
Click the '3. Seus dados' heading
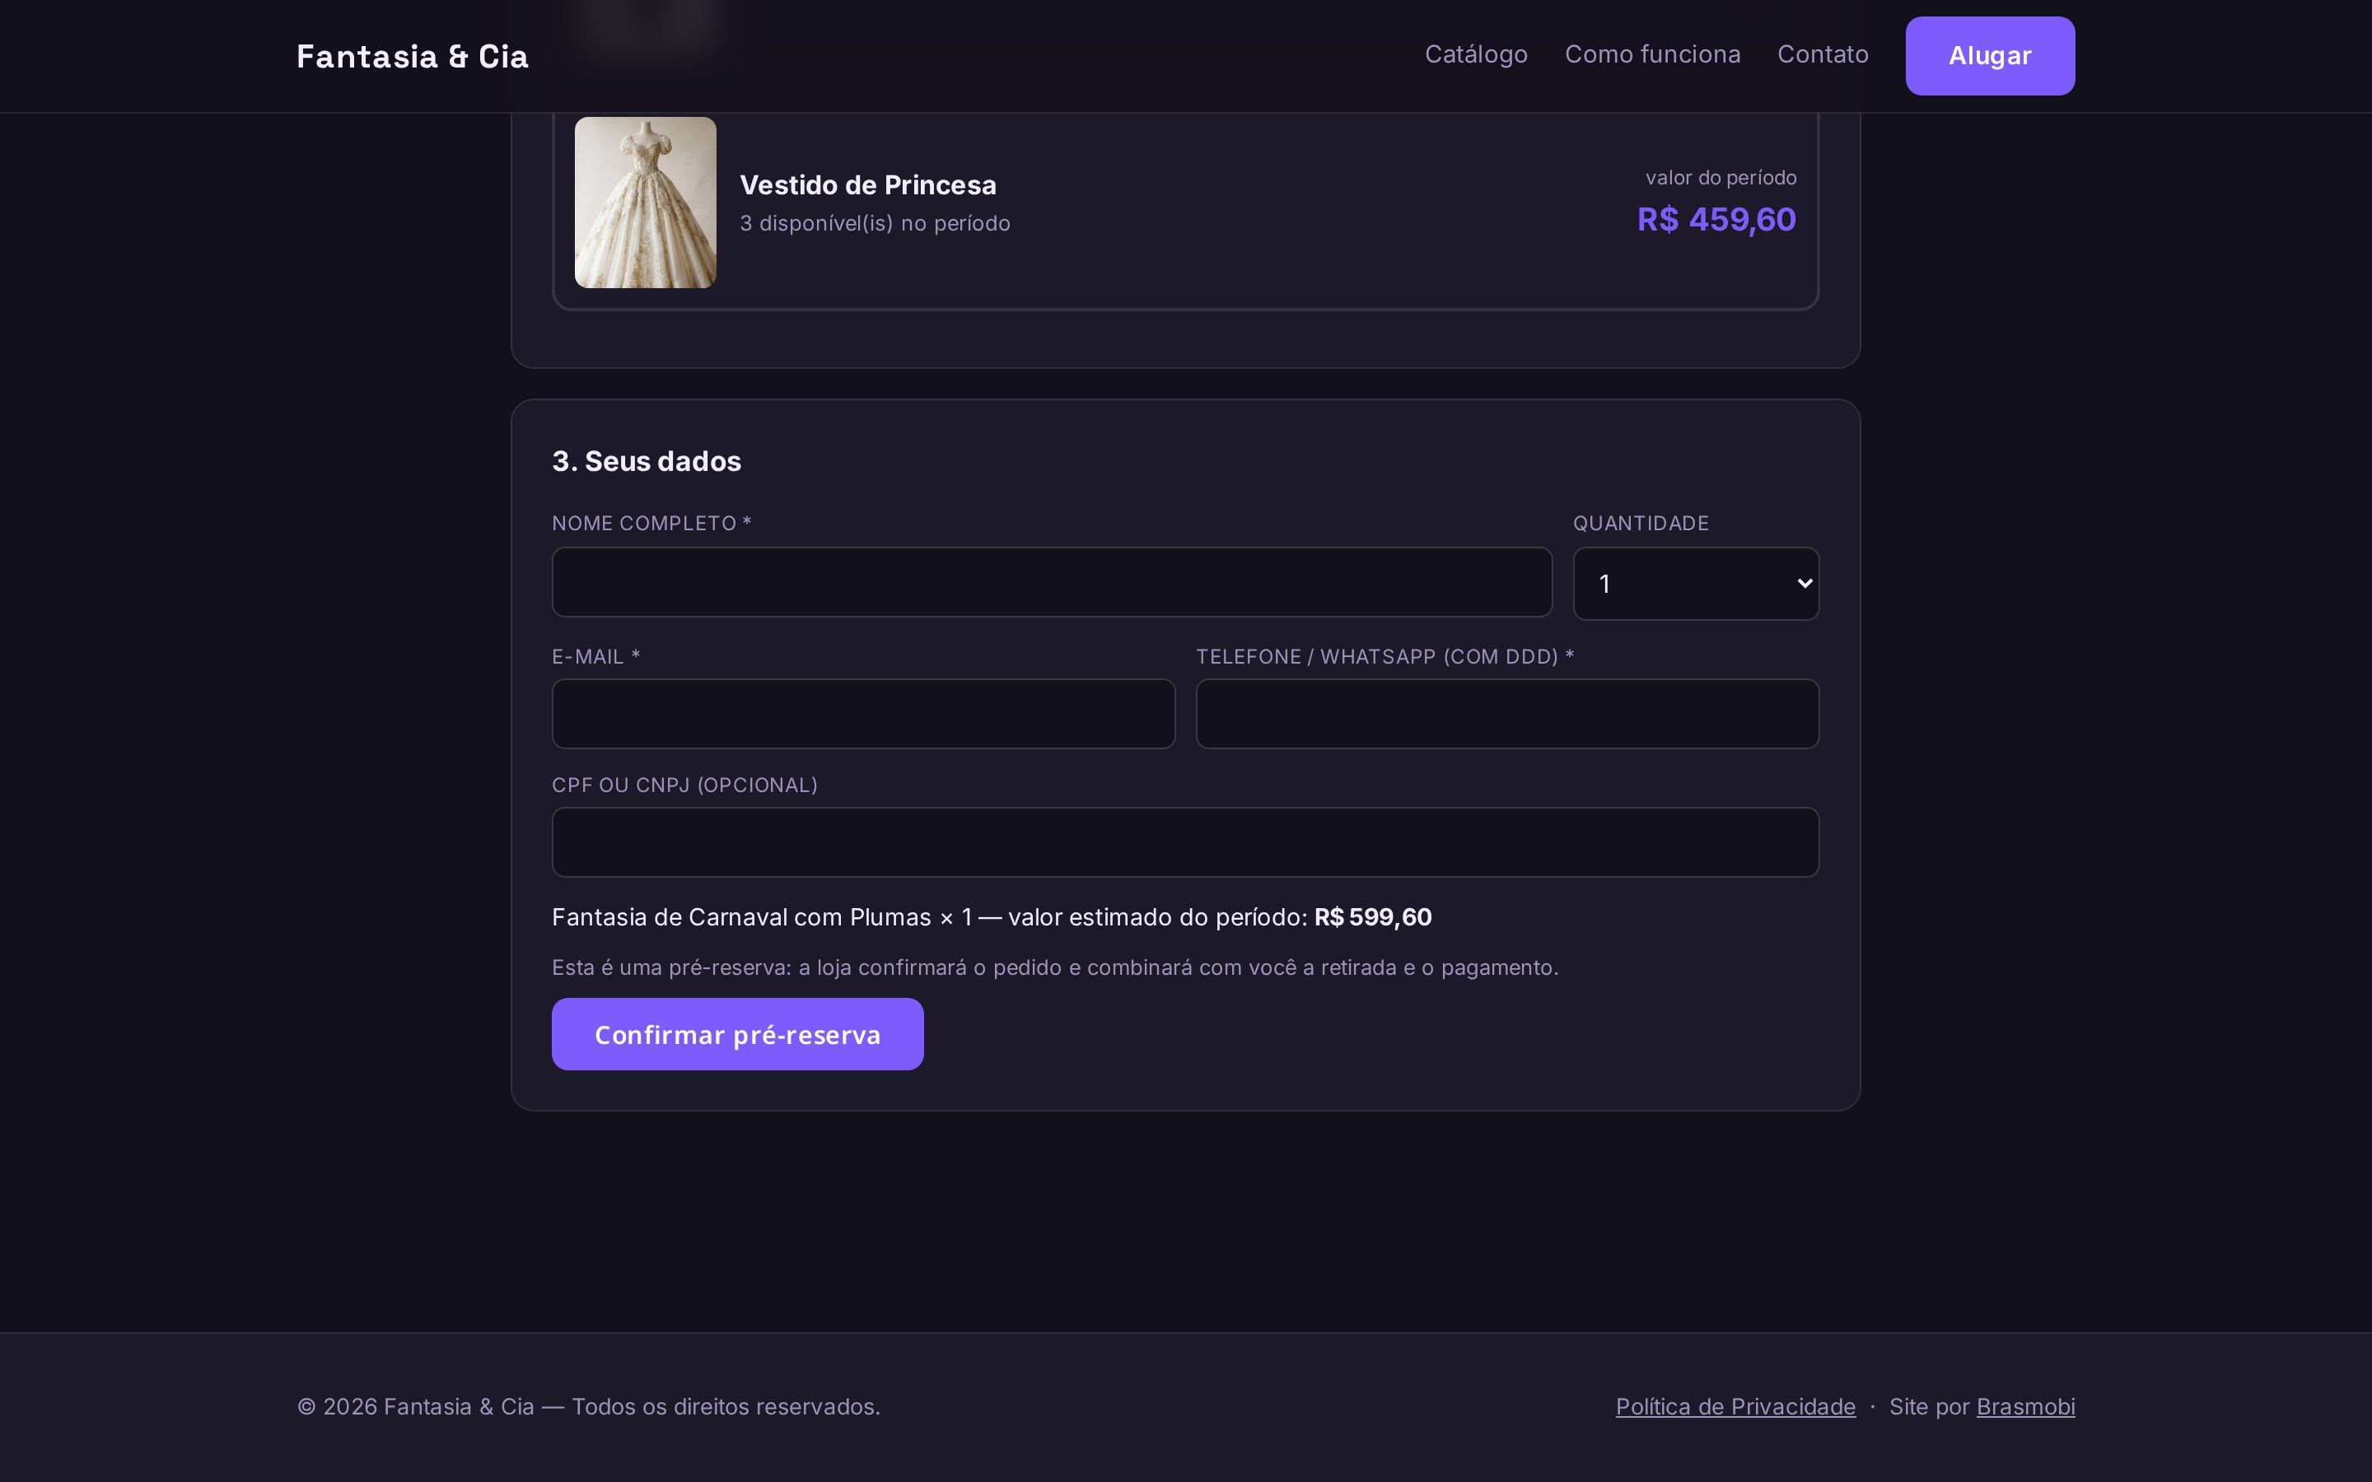tap(646, 461)
